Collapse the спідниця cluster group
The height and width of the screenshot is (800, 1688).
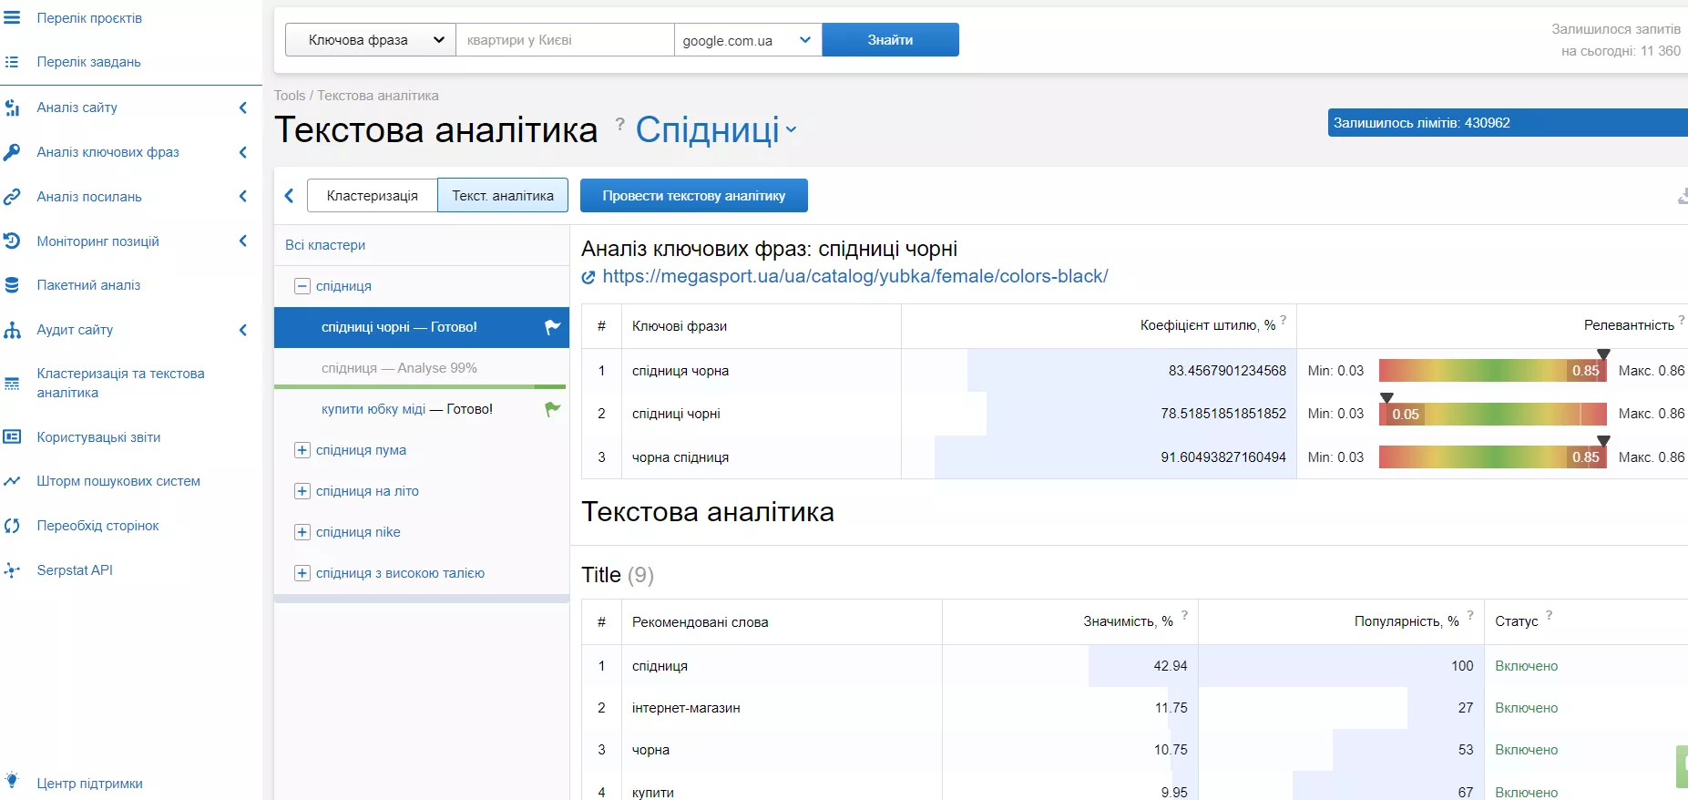pyautogui.click(x=302, y=286)
